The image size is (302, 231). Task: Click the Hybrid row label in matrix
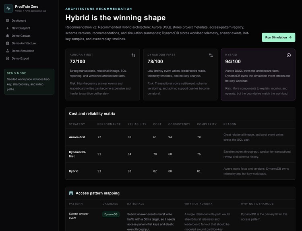pos(74,171)
